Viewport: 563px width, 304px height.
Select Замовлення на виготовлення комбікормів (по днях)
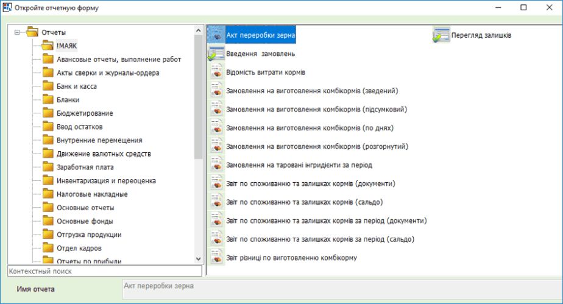310,129
